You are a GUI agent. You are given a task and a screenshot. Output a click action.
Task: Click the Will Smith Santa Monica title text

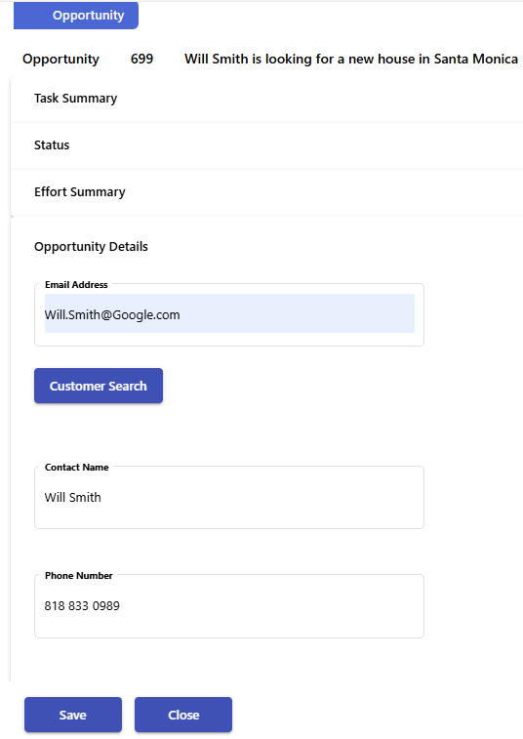tap(351, 59)
